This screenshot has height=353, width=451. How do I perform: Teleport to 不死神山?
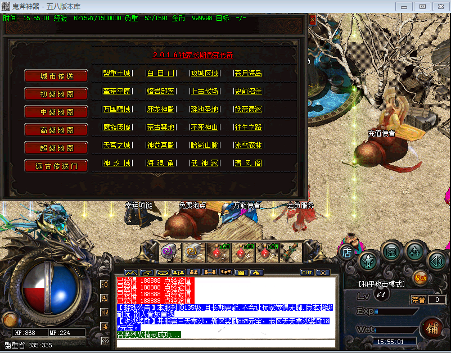click(x=205, y=127)
